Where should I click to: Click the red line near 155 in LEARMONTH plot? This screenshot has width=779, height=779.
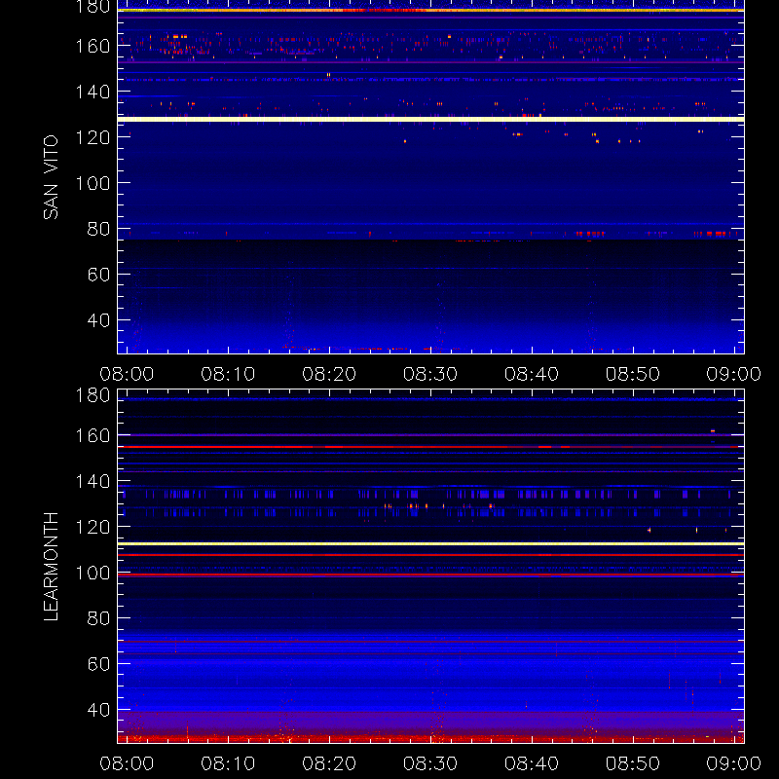(430, 447)
